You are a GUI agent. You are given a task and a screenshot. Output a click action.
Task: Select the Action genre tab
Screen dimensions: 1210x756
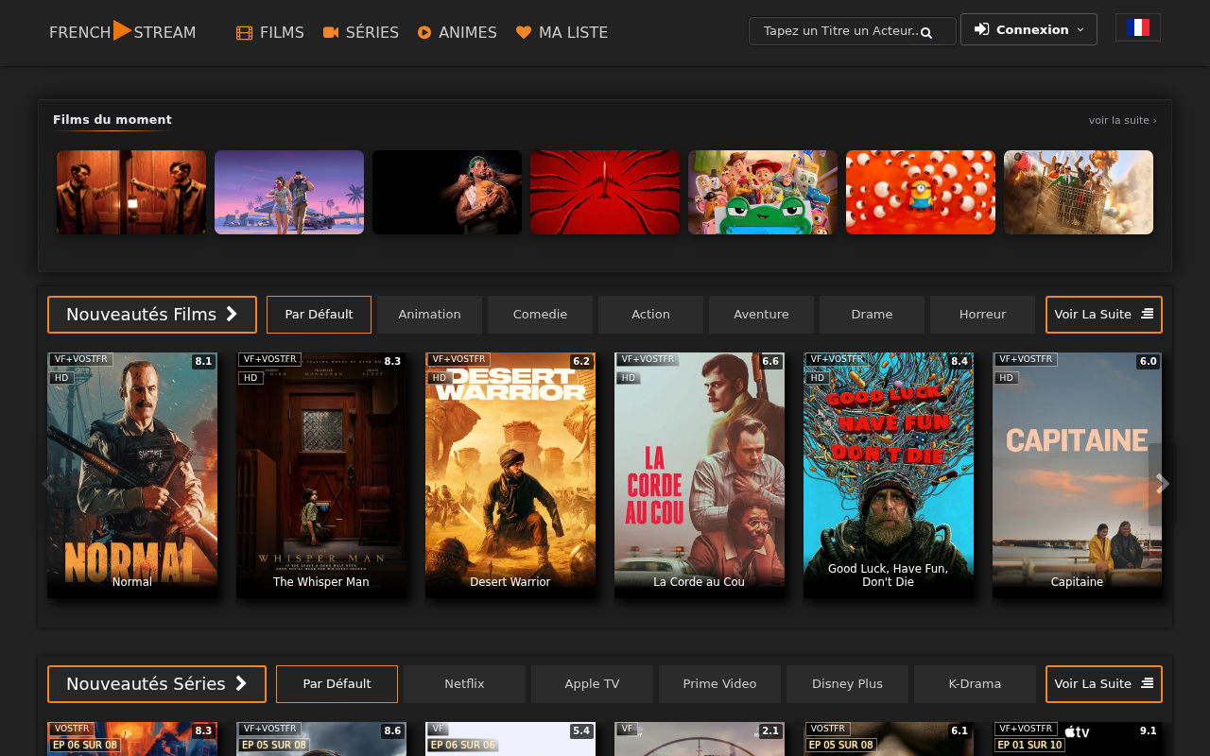click(650, 315)
